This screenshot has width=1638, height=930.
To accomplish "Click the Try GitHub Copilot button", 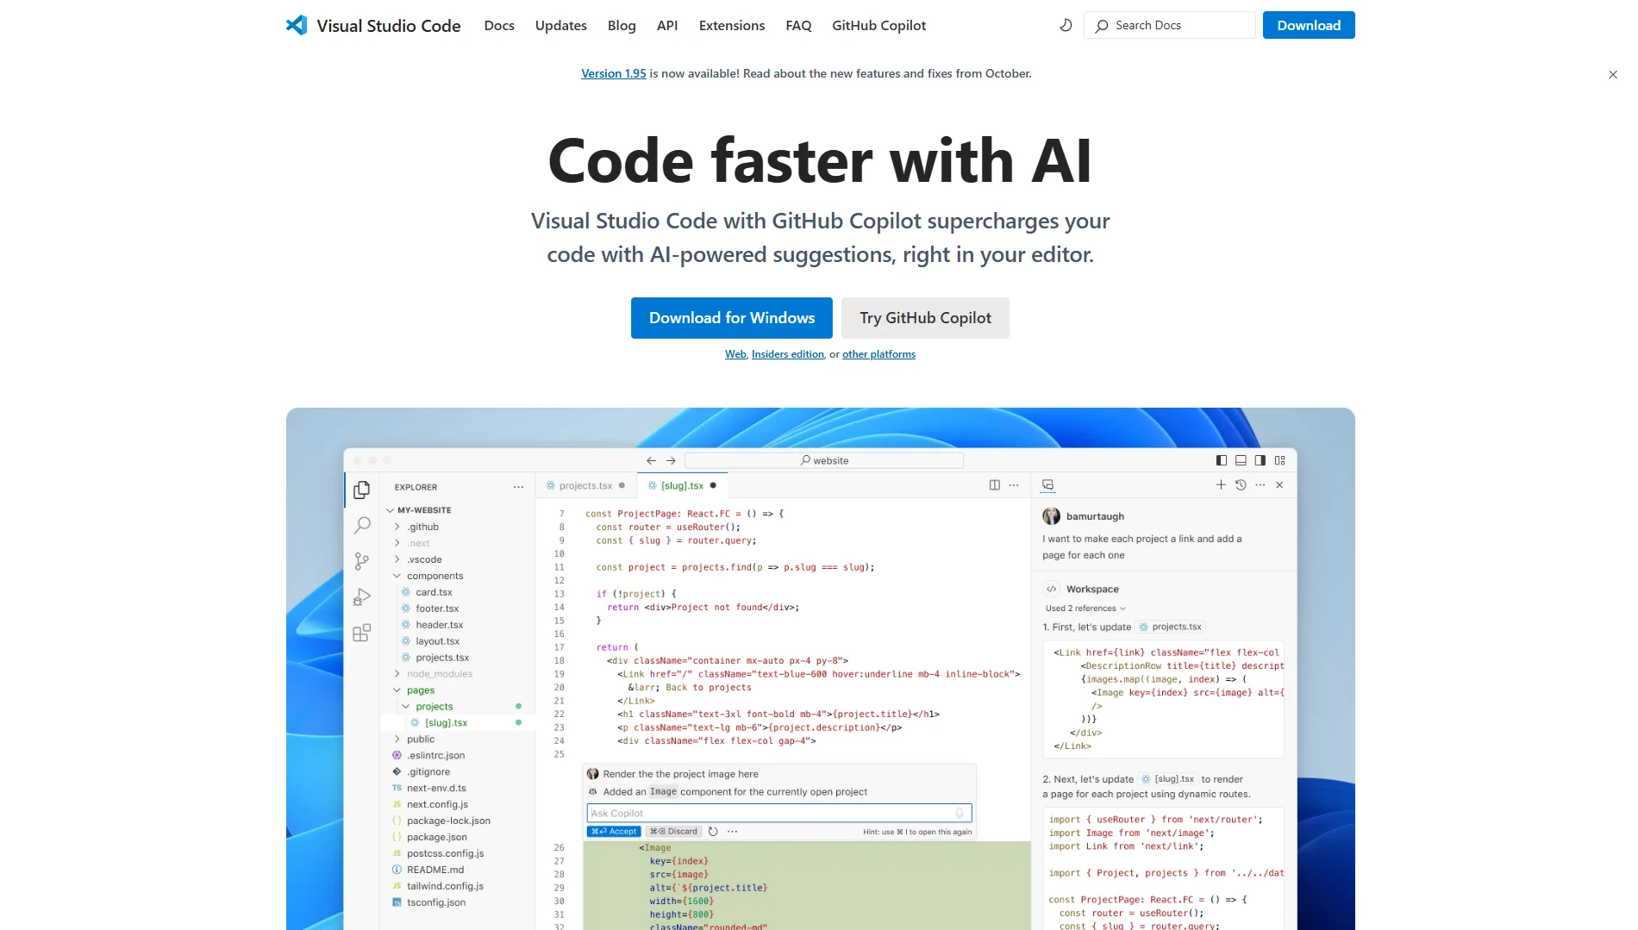I will point(925,318).
